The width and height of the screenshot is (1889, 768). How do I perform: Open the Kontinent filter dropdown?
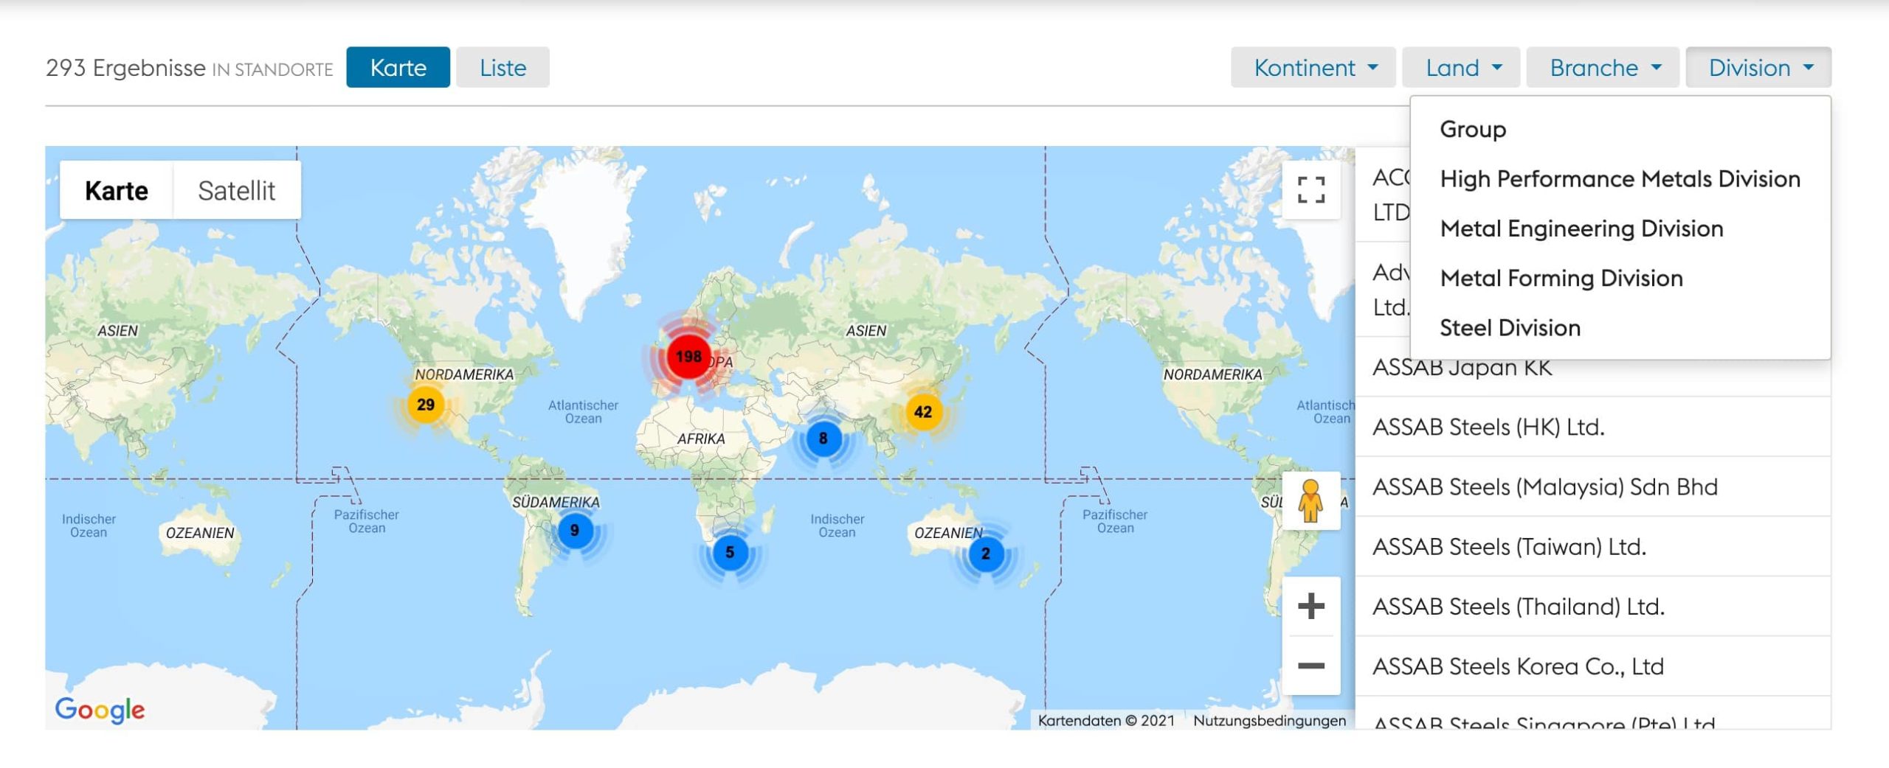point(1313,67)
